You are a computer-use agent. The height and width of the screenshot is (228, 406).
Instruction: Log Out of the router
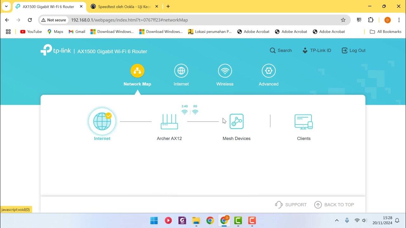coord(354,50)
